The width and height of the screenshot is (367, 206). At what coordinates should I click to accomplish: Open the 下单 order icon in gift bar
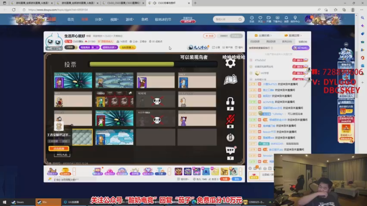[x=161, y=171]
